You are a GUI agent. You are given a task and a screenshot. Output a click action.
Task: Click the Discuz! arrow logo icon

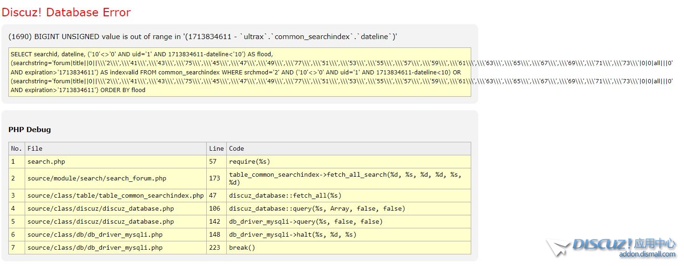coord(557,247)
